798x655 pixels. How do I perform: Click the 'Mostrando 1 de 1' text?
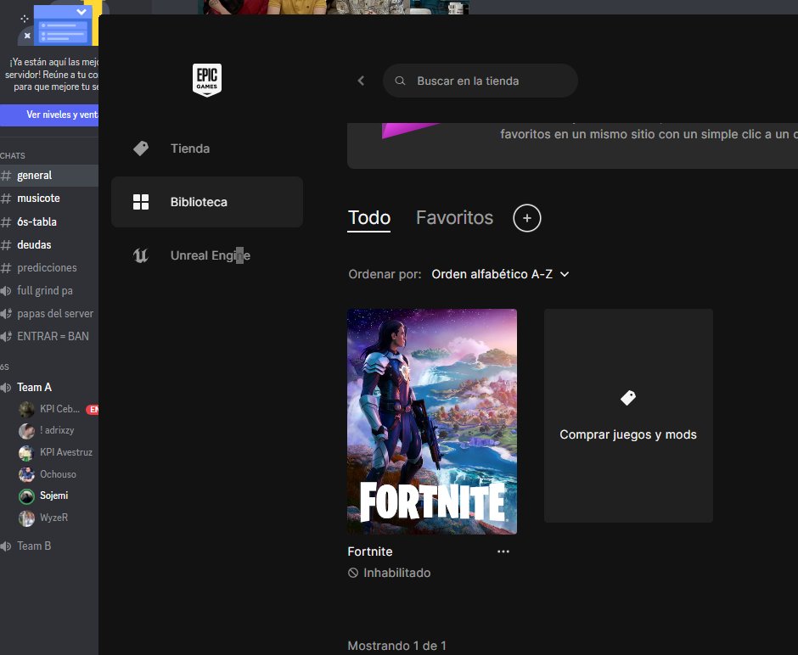[x=397, y=646]
